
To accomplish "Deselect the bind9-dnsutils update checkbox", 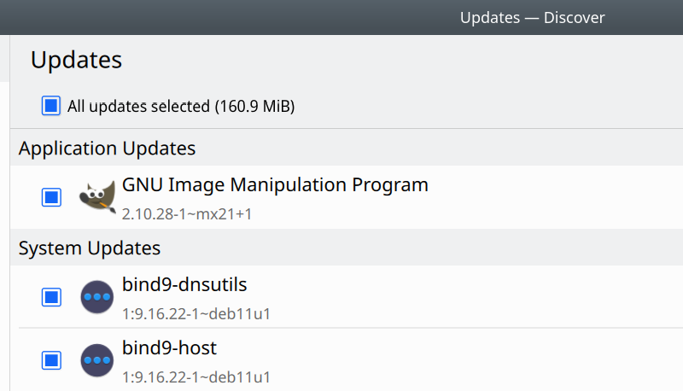I will (x=51, y=297).
